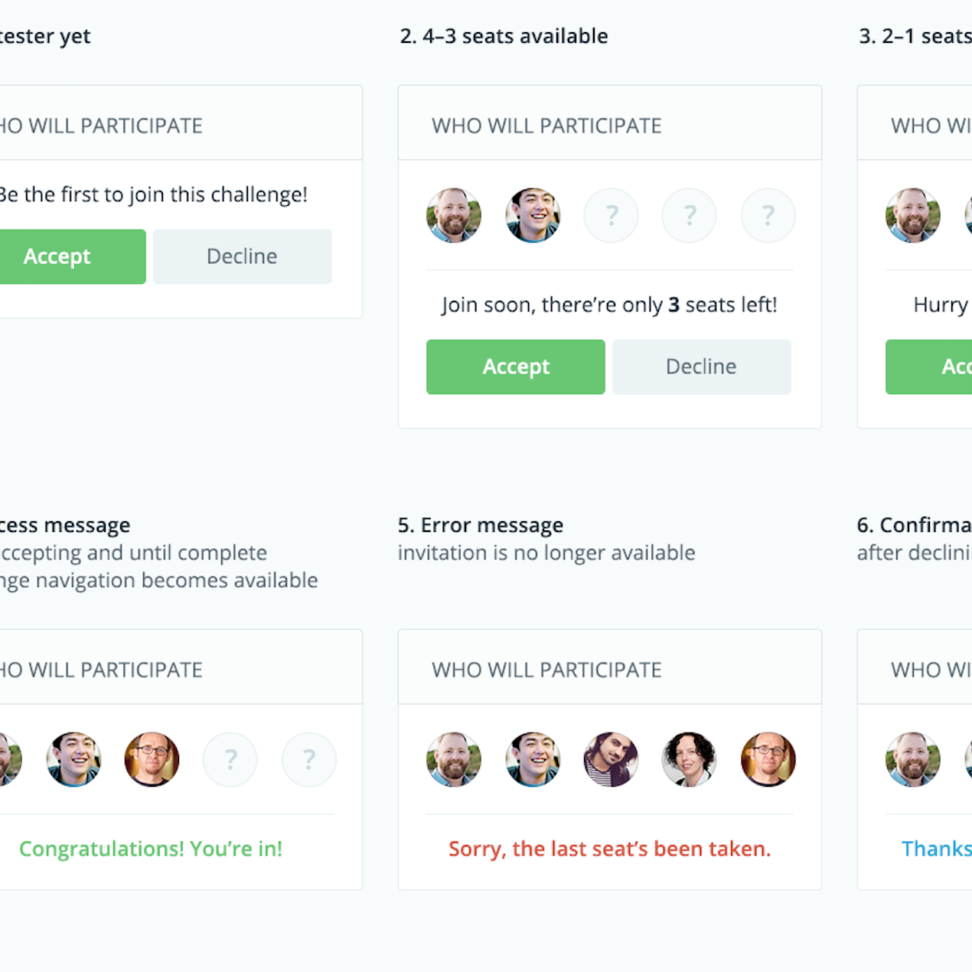Image resolution: width=972 pixels, height=972 pixels.
Task: Click first empty question-mark seat in 4–3 seats card
Action: click(x=611, y=215)
